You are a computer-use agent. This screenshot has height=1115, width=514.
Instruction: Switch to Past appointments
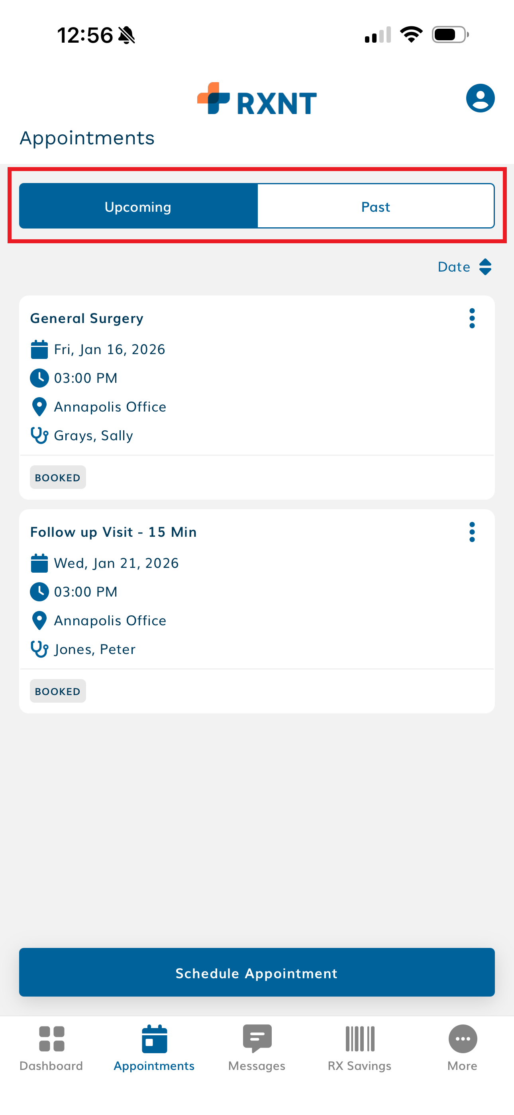click(376, 207)
